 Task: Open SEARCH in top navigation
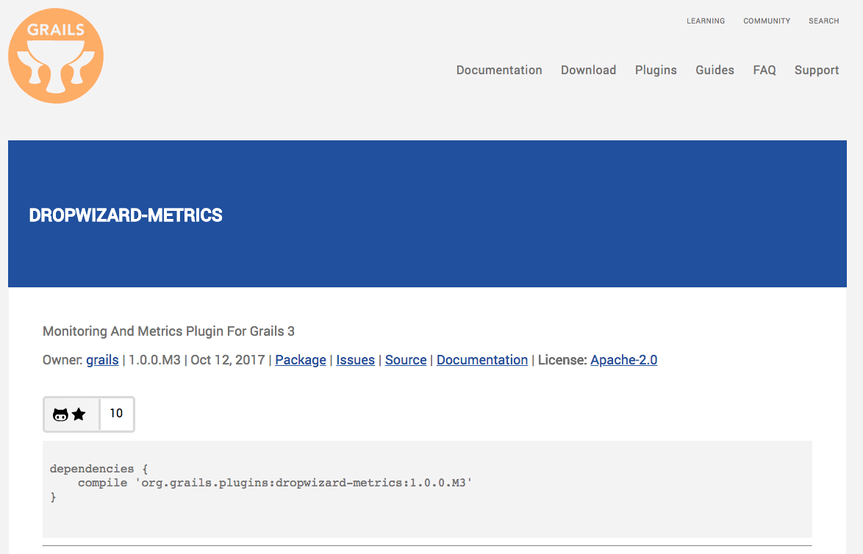(x=824, y=21)
